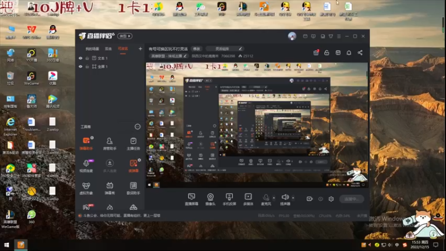Add a new scene with plus button
This screenshot has width=446, height=251.
pyautogui.click(x=140, y=49)
